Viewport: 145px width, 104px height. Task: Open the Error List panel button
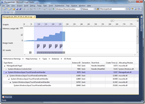click(x=7, y=97)
